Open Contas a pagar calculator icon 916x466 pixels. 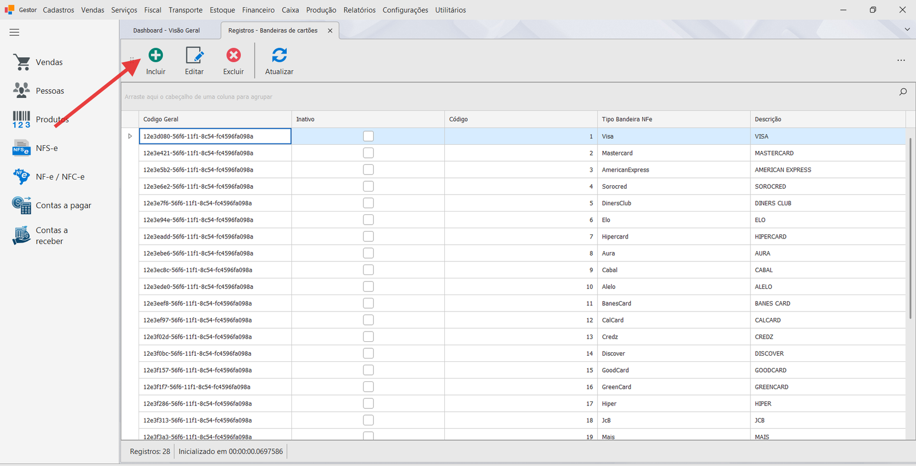pos(22,205)
